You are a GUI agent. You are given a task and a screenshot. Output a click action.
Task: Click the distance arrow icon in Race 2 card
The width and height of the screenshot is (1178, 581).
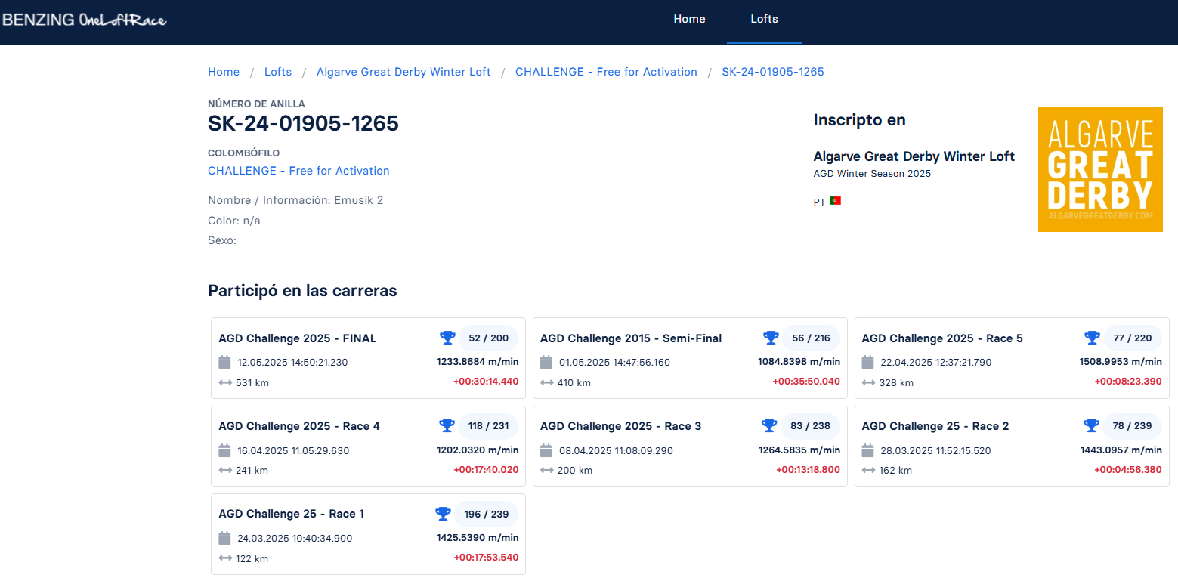point(868,470)
